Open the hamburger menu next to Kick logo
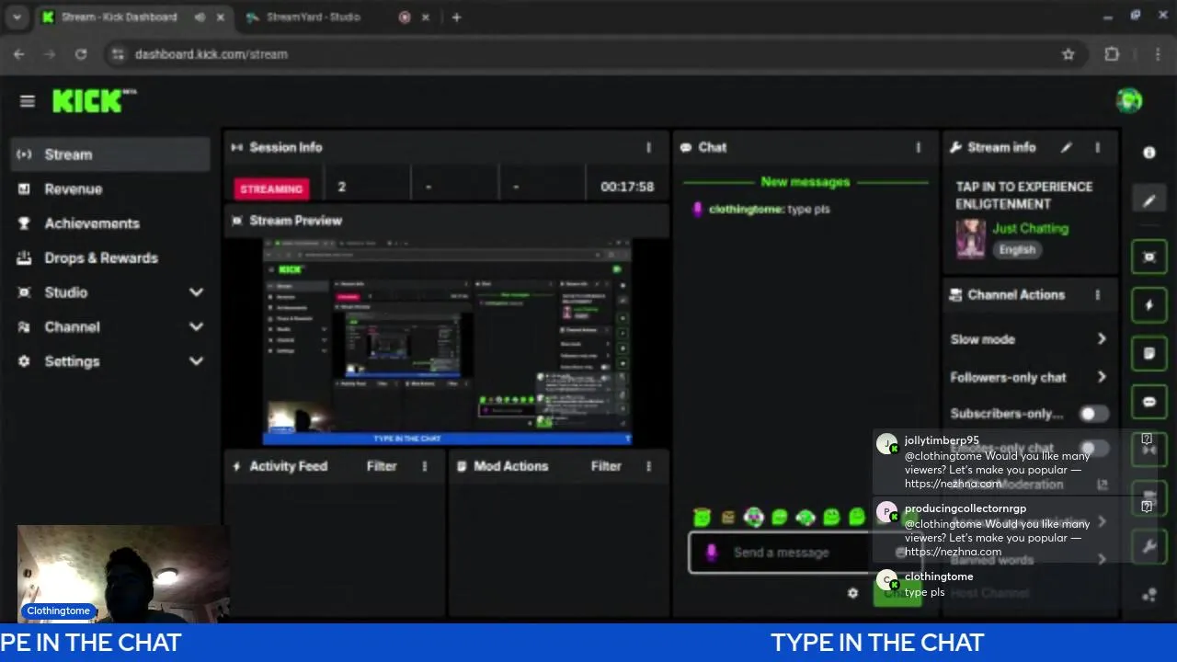Image resolution: width=1177 pixels, height=662 pixels. [x=27, y=101]
